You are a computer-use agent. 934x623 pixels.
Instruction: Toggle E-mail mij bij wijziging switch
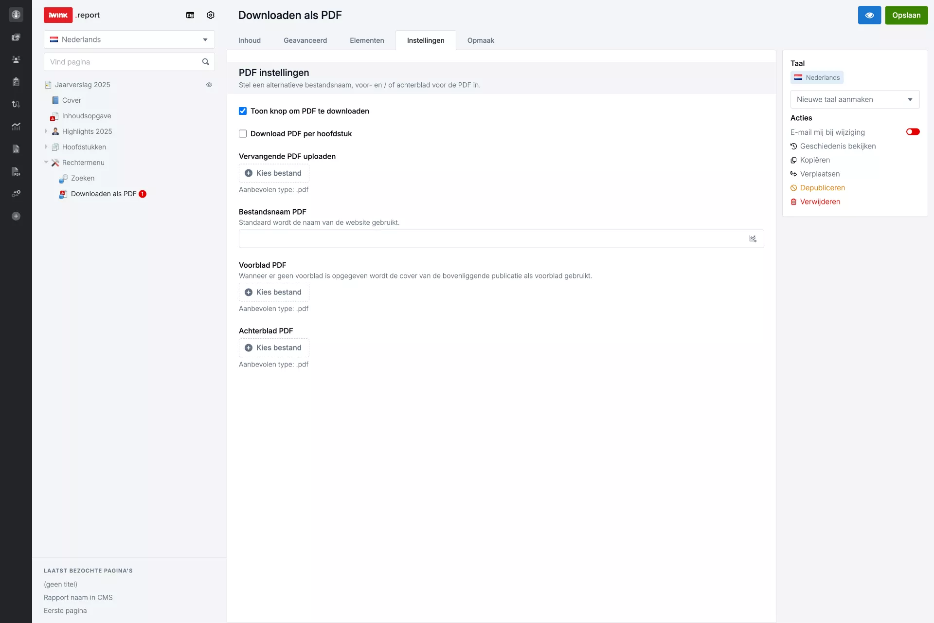913,132
